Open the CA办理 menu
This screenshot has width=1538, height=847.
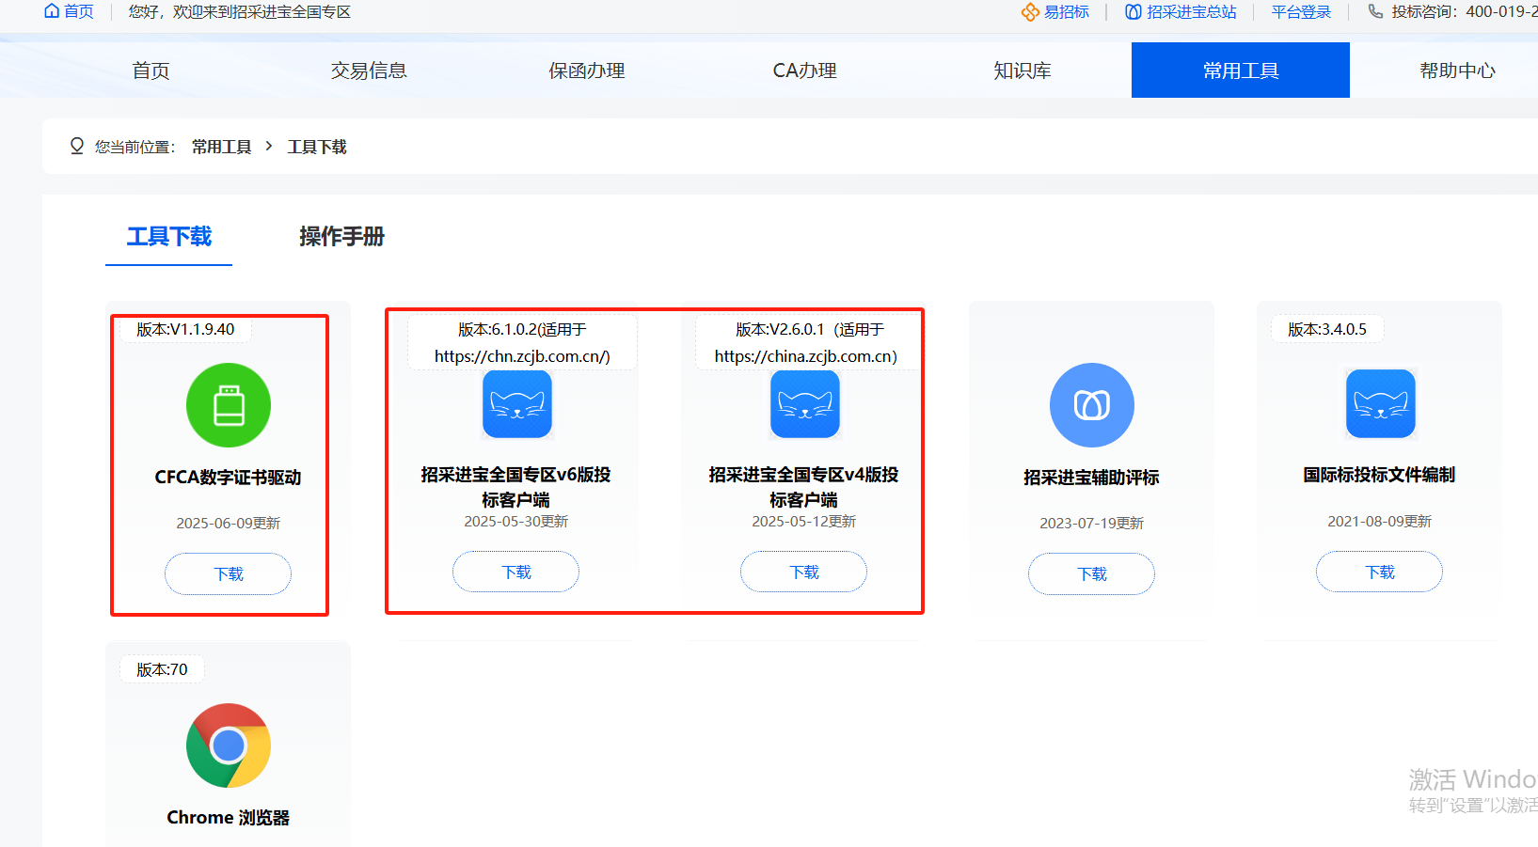coord(804,71)
